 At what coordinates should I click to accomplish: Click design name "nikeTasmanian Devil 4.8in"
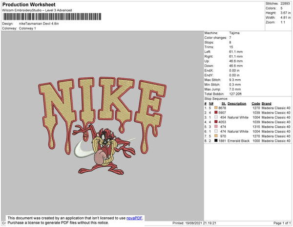pyautogui.click(x=39, y=24)
